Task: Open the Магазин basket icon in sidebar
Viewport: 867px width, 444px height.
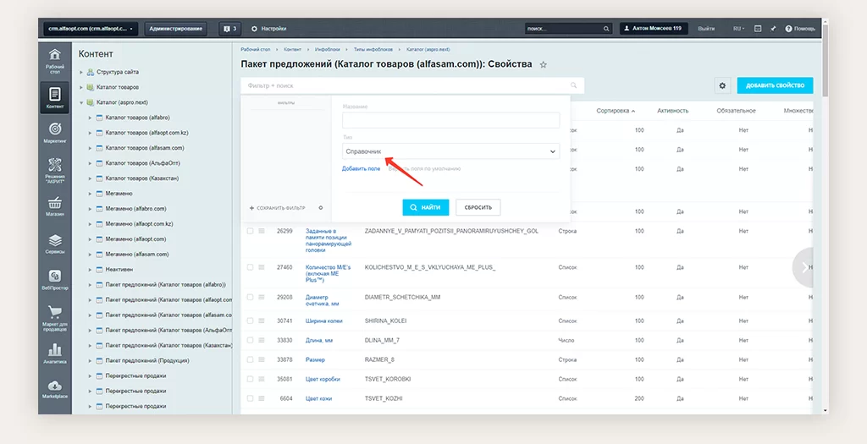Action: 54,206
